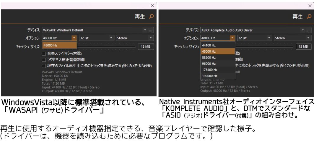Click the 再生 heading in the ASIO window
Image resolution: width=319 pixels, height=142 pixels.
tap(298, 16)
